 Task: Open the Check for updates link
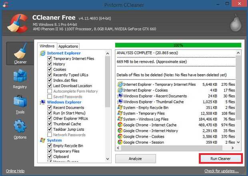[x=222, y=171]
